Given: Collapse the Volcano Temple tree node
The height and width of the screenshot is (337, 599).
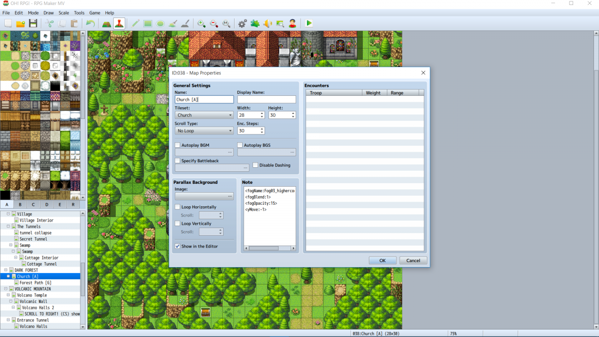Looking at the screenshot, I should pos(8,295).
